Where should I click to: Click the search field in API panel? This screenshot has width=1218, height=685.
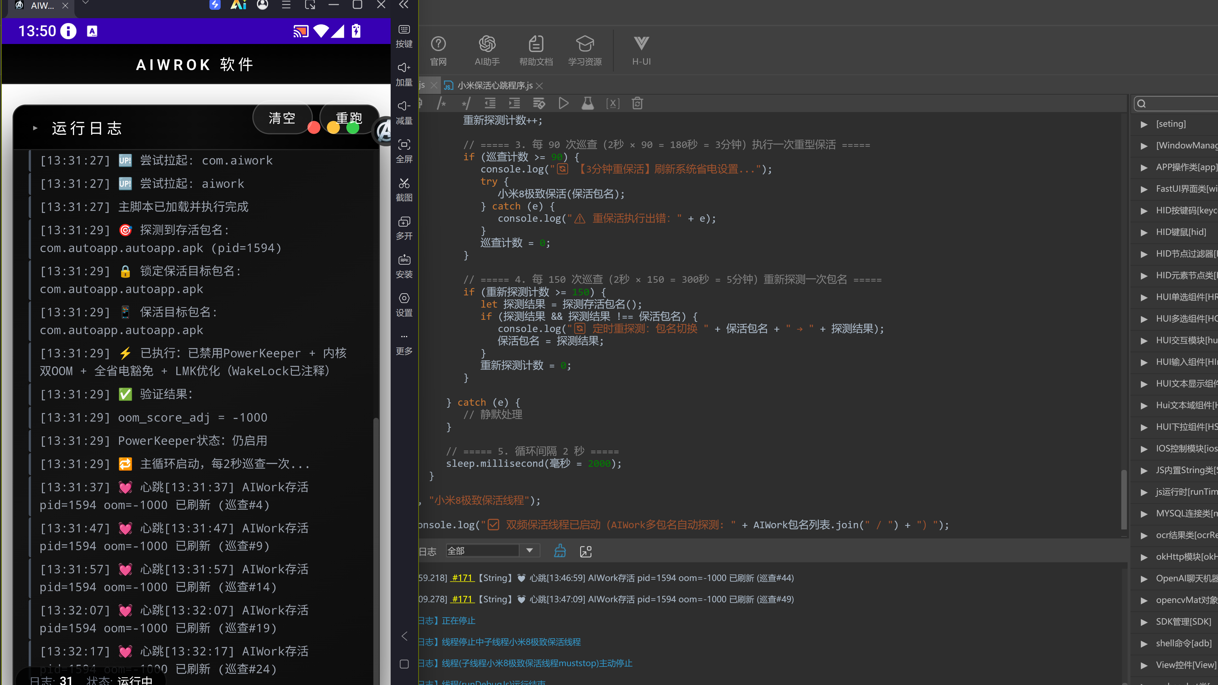point(1176,104)
